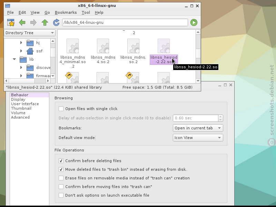Switch to User Interface preferences category

click(29, 104)
